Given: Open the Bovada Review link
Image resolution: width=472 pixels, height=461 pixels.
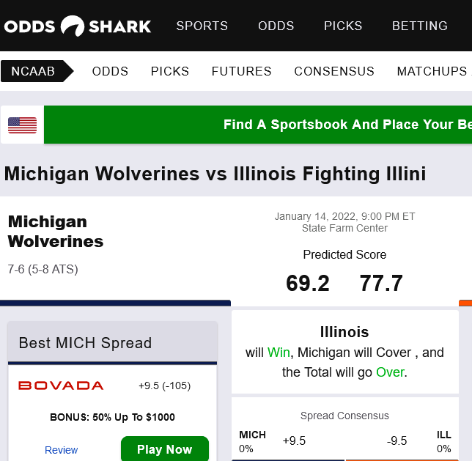Looking at the screenshot, I should (x=62, y=450).
